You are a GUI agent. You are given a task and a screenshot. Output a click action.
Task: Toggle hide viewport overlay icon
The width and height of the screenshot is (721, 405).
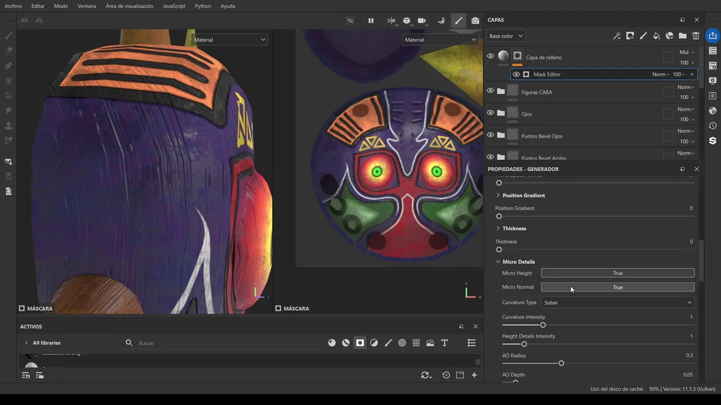pos(350,21)
